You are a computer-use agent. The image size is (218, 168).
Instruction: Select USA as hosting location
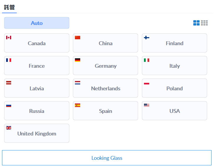175,111
